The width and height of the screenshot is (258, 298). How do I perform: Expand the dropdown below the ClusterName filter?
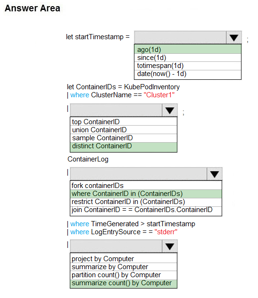tap(170, 110)
